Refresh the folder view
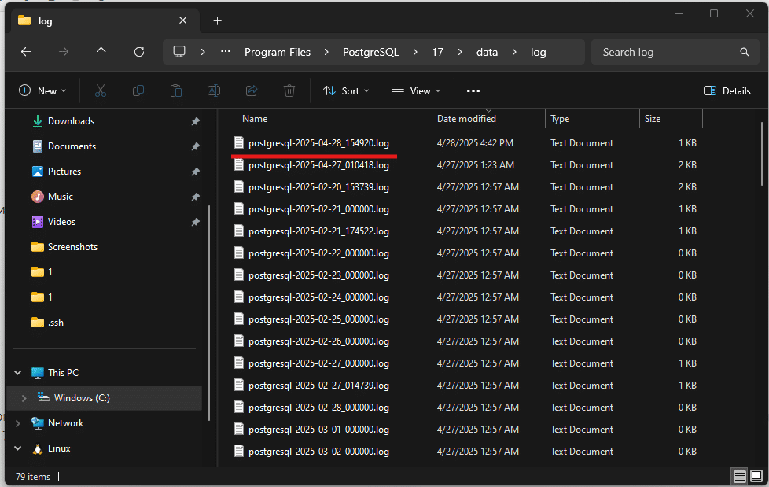 point(139,52)
